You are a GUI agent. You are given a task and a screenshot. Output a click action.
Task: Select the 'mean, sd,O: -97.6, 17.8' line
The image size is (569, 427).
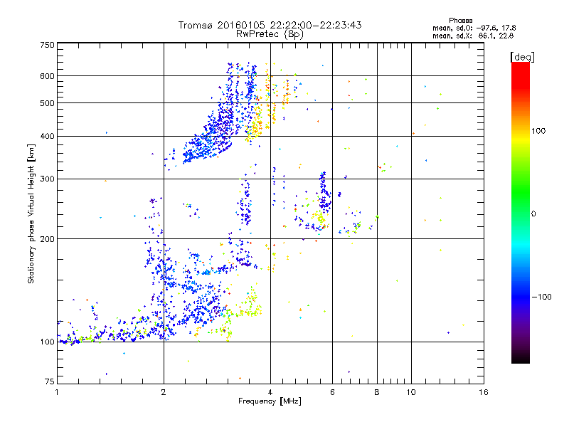click(x=474, y=28)
